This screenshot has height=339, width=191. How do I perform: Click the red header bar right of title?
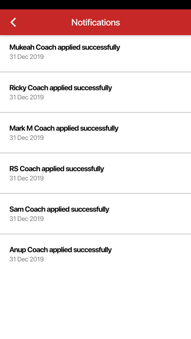156,22
